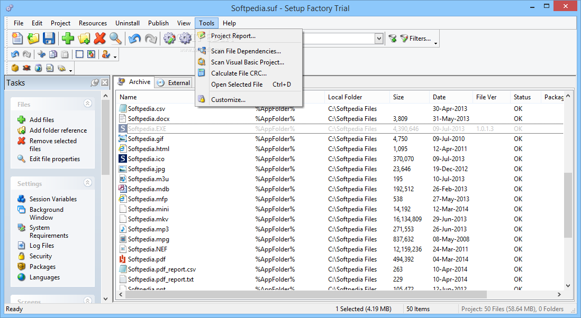Open the Publish menu
Image resolution: width=581 pixels, height=318 pixels.
pos(158,23)
